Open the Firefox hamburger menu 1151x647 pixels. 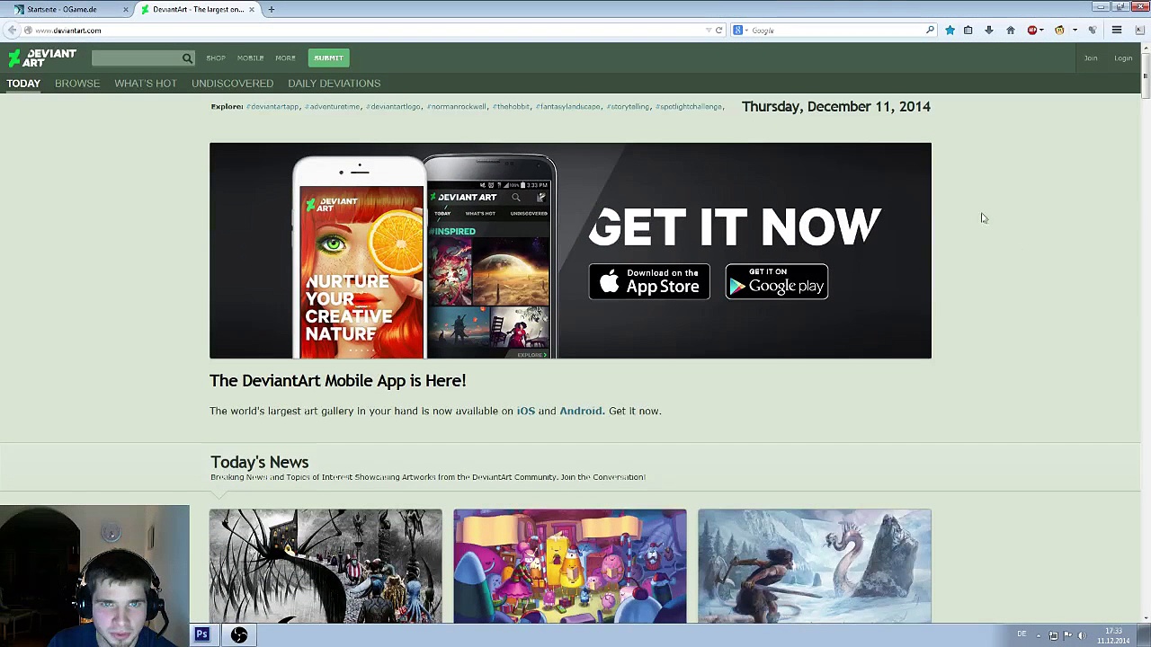pyautogui.click(x=1117, y=31)
